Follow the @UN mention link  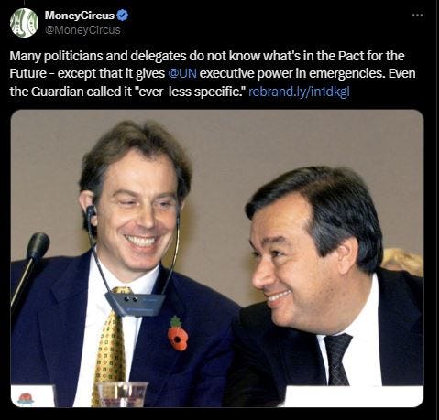point(182,73)
